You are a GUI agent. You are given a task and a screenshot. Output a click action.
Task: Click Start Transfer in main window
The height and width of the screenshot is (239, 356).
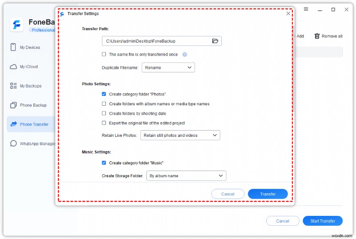coord(323,221)
